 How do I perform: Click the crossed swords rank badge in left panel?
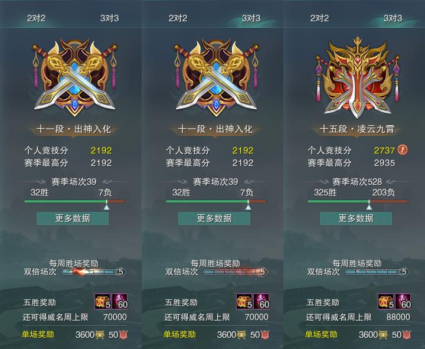tap(74, 78)
